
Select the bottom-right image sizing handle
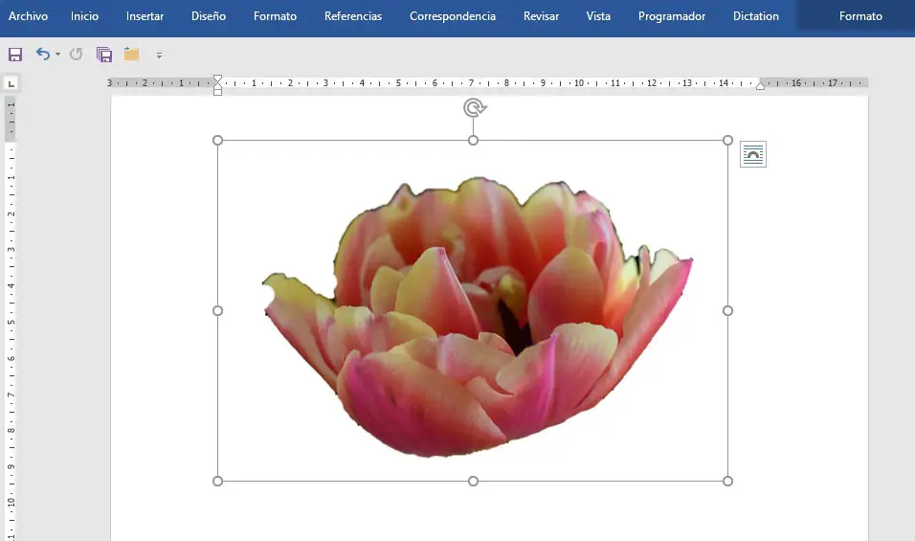(727, 481)
